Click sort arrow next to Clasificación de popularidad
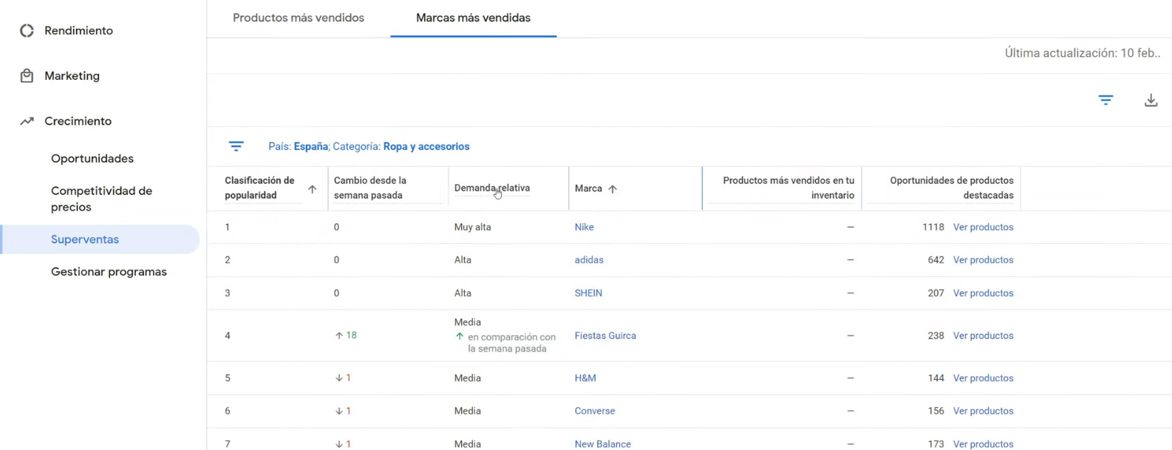Viewport: 1172px width, 450px height. click(x=312, y=189)
